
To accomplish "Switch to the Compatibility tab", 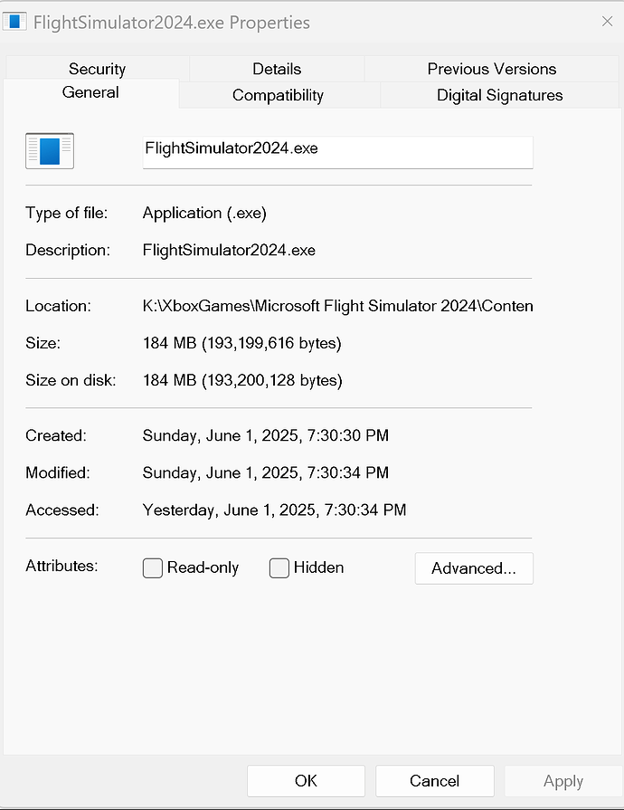I will 277,94.
